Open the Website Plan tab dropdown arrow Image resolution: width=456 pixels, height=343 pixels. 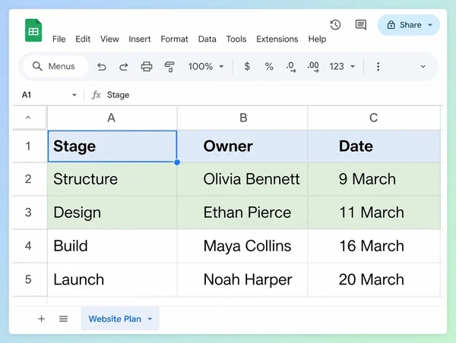tap(150, 319)
